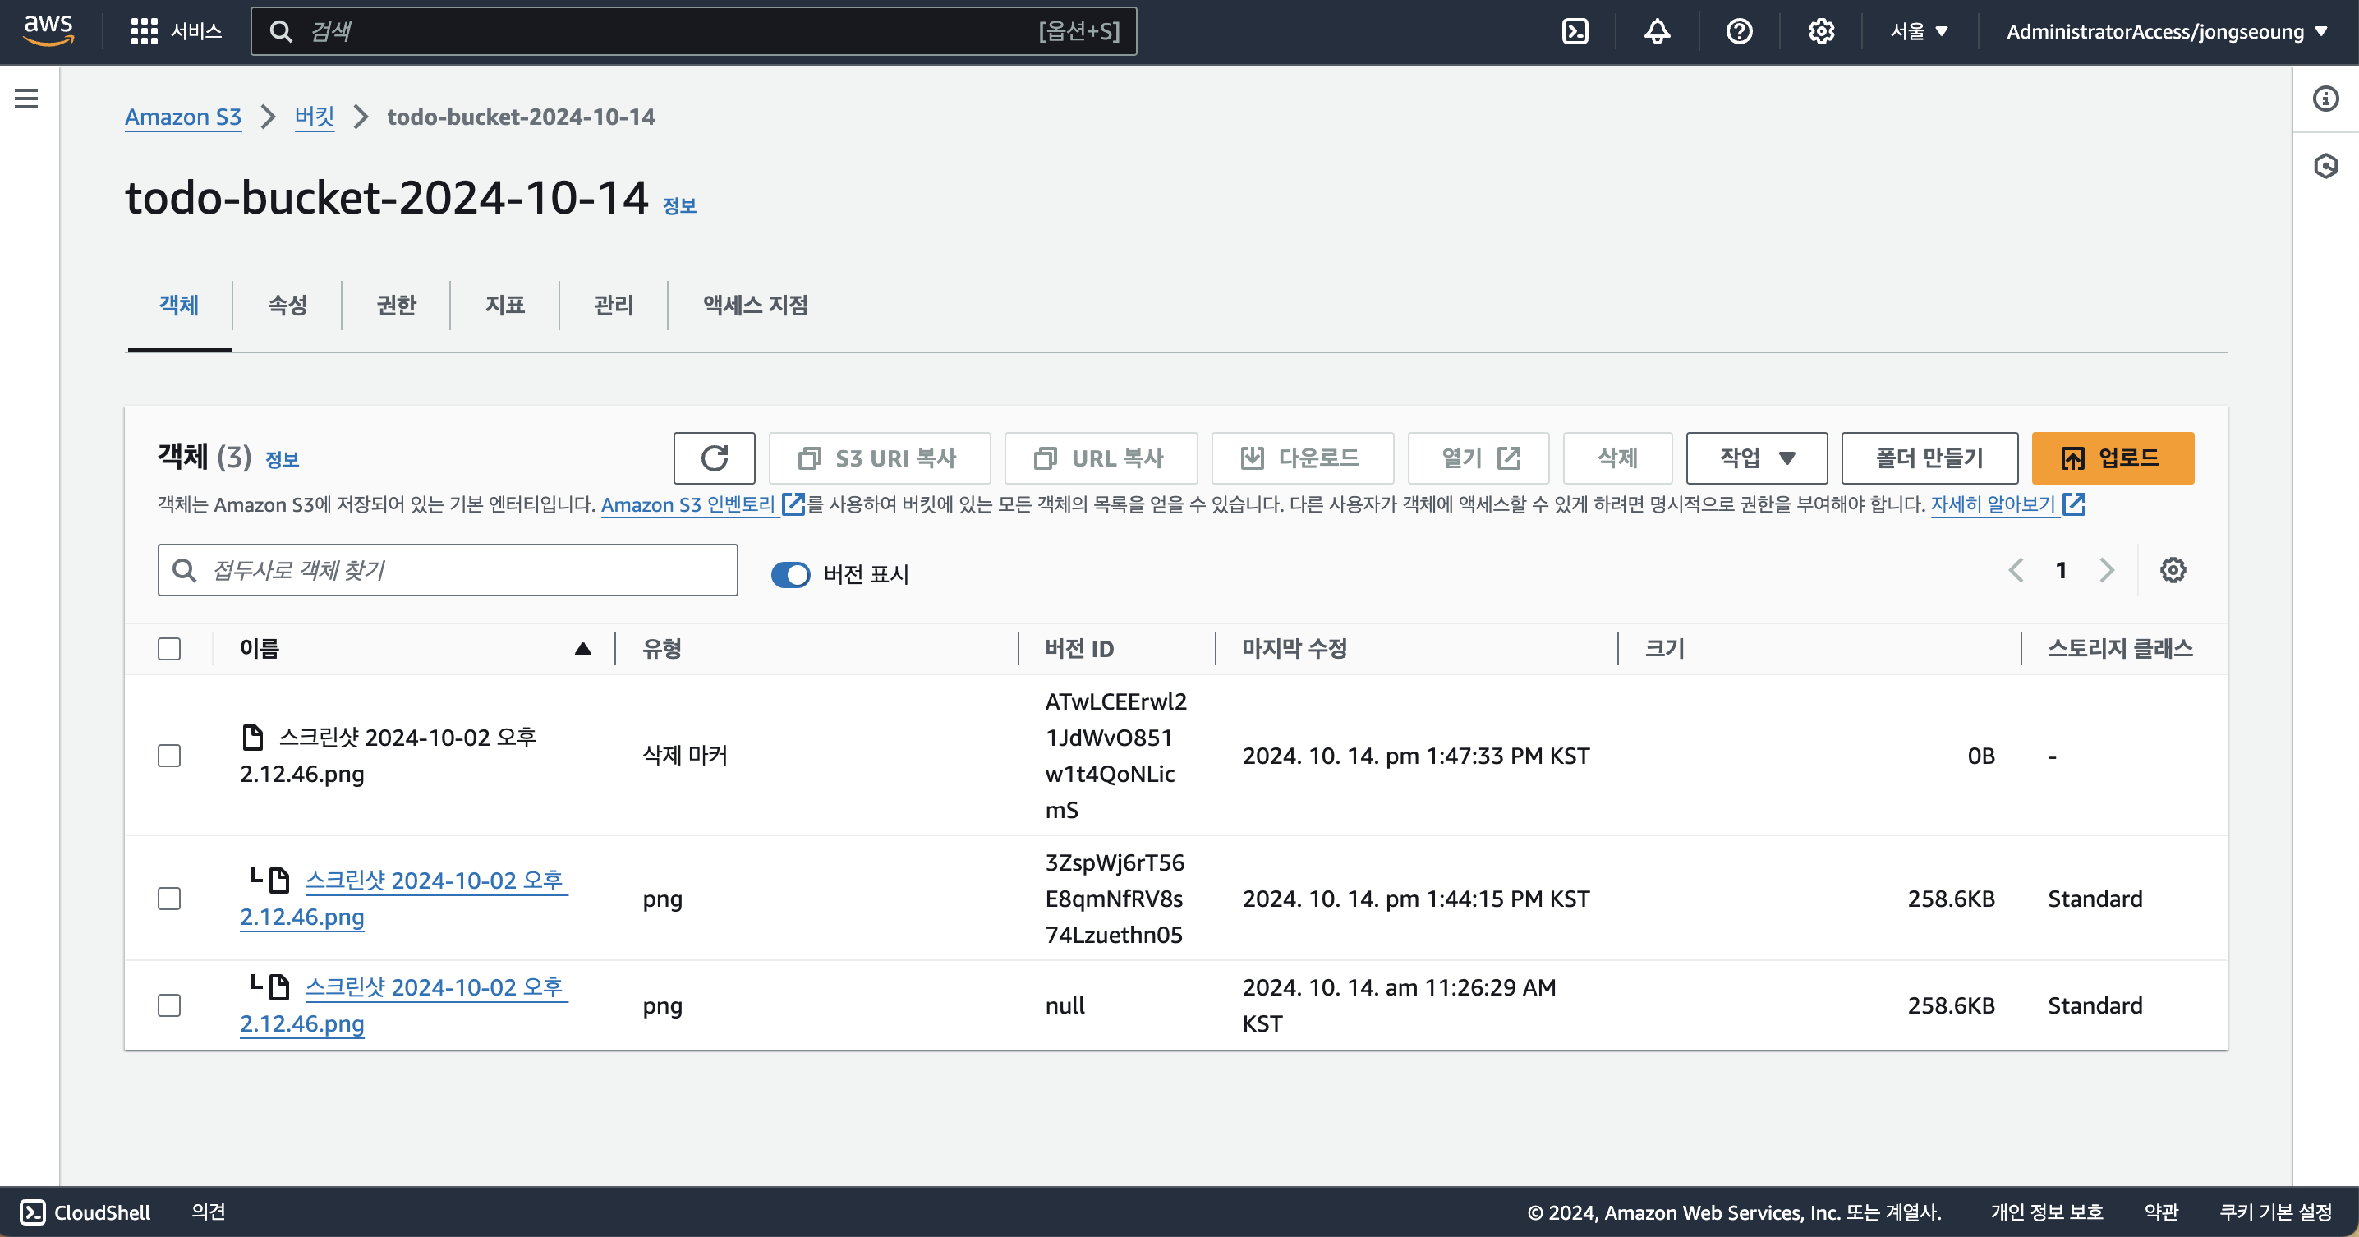Sort objects by the 이름 column arrow
2359x1237 pixels.
click(582, 648)
